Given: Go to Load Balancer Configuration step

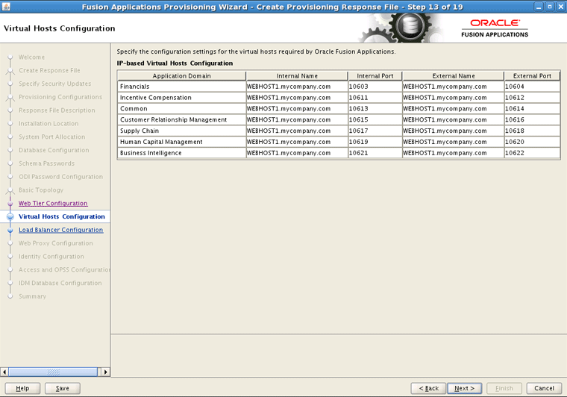Looking at the screenshot, I should point(60,230).
